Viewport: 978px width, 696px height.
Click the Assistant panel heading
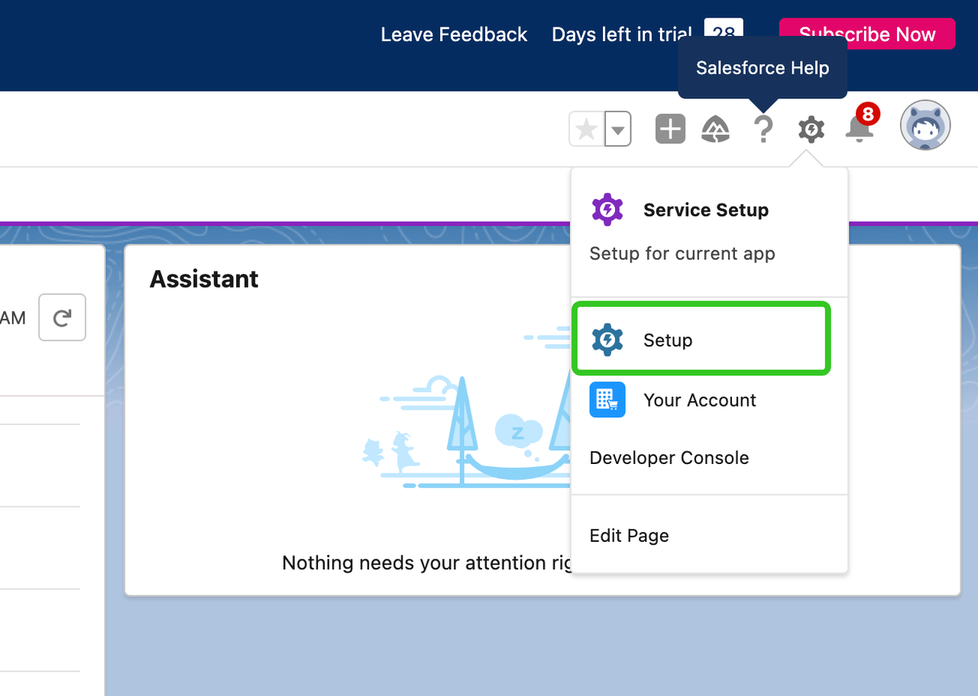(204, 279)
